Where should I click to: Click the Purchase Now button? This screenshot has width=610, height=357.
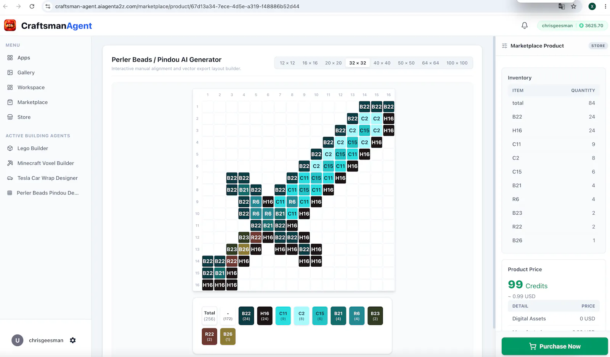tap(555, 346)
